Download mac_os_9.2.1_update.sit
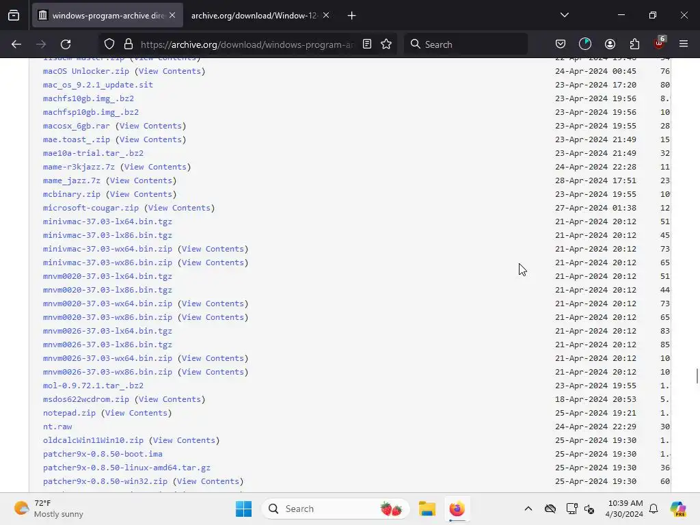Viewport: 700px width, 525px height. click(x=98, y=85)
